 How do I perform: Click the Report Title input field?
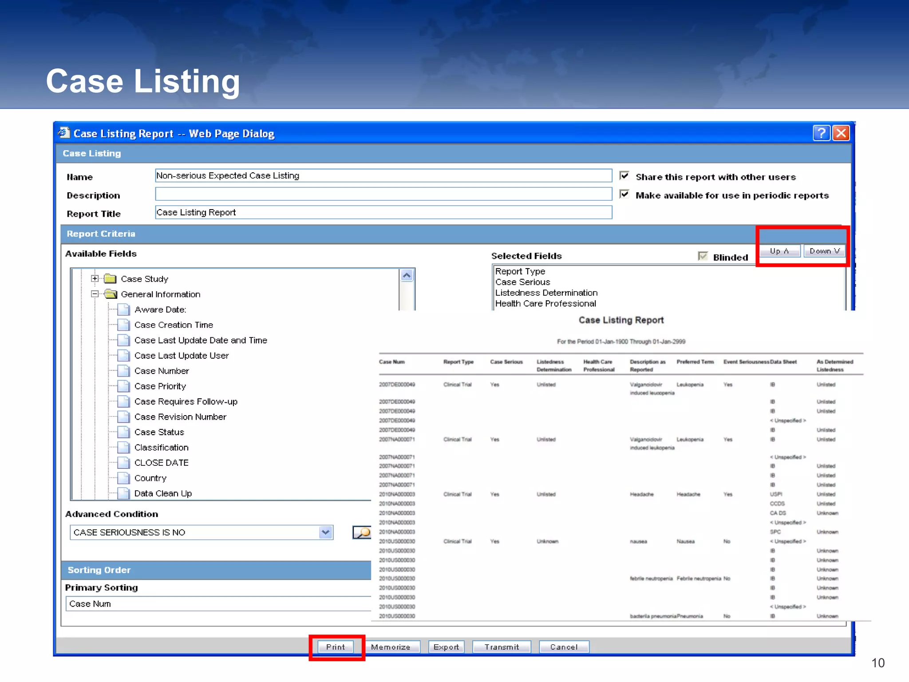pyautogui.click(x=383, y=212)
